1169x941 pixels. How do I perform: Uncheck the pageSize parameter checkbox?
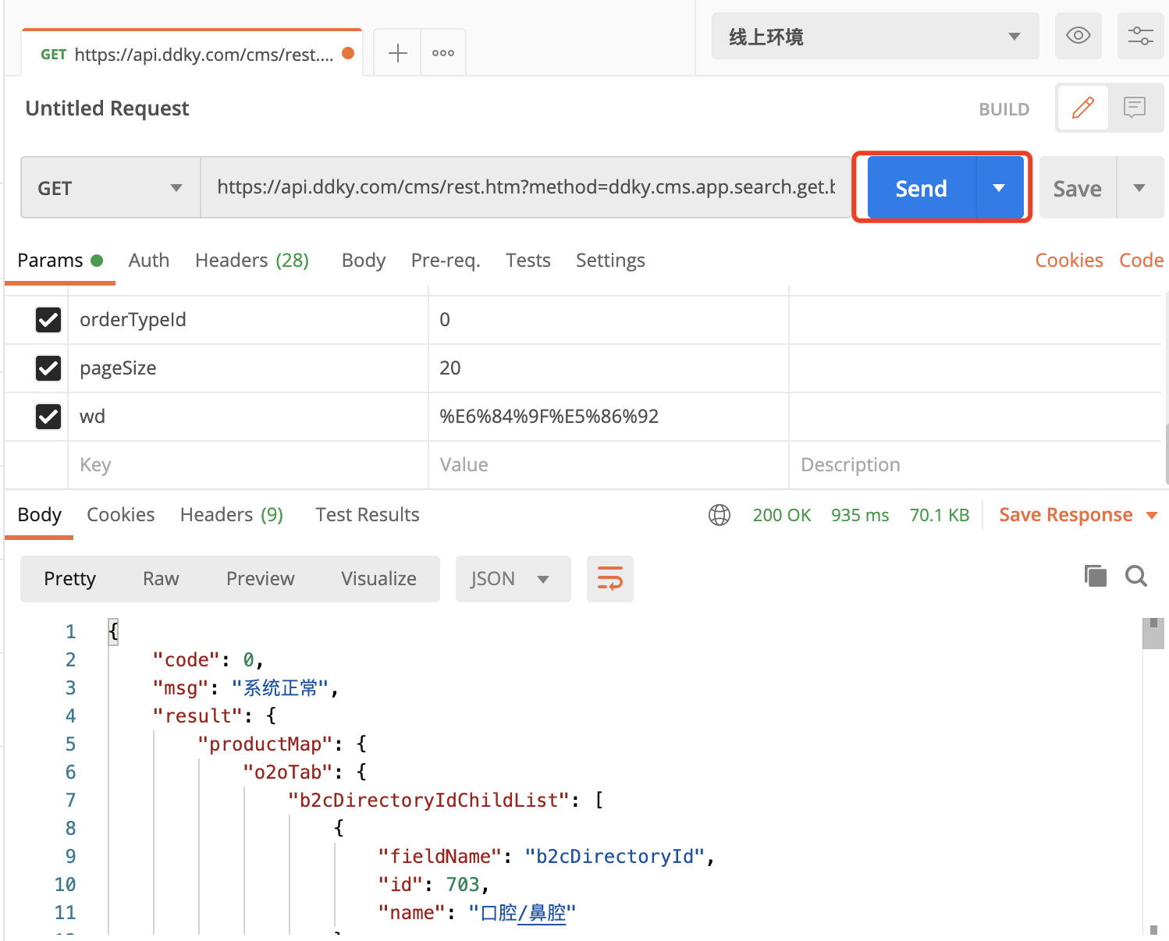point(48,368)
